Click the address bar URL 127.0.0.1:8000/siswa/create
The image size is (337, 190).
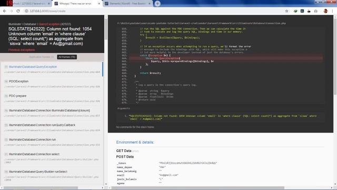(x=47, y=11)
